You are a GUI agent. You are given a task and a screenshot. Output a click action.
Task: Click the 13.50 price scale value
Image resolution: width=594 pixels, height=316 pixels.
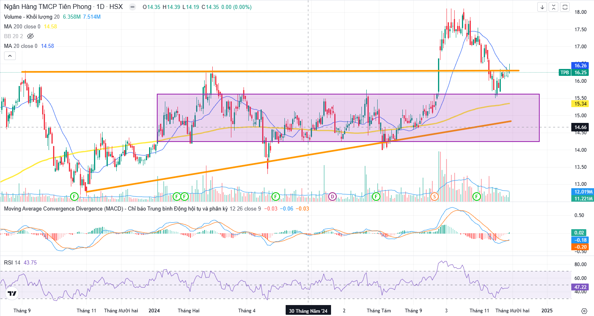click(x=580, y=167)
